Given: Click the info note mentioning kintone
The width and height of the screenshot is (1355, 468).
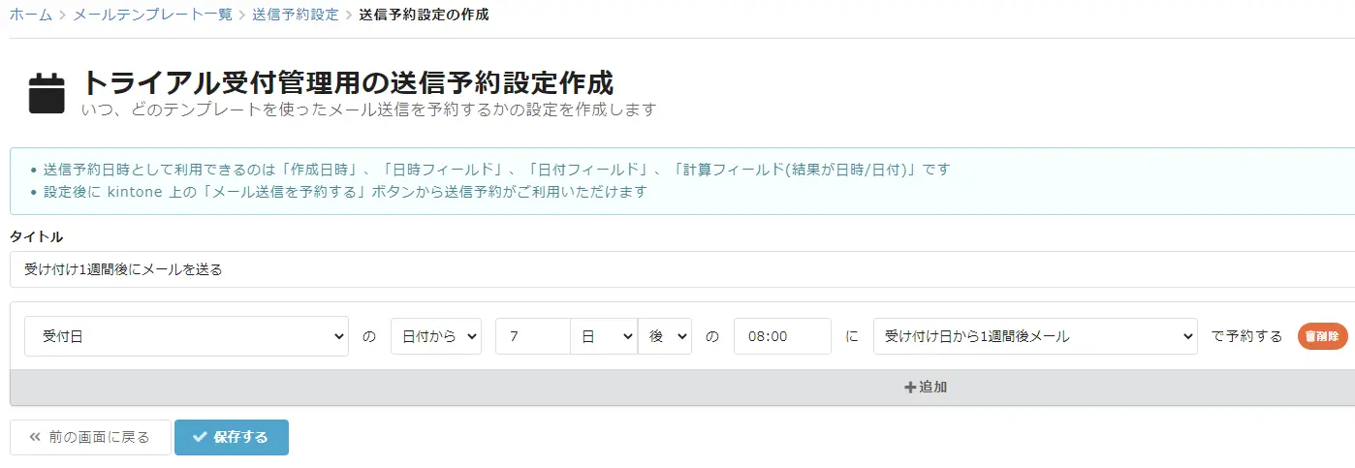Looking at the screenshot, I should [345, 191].
